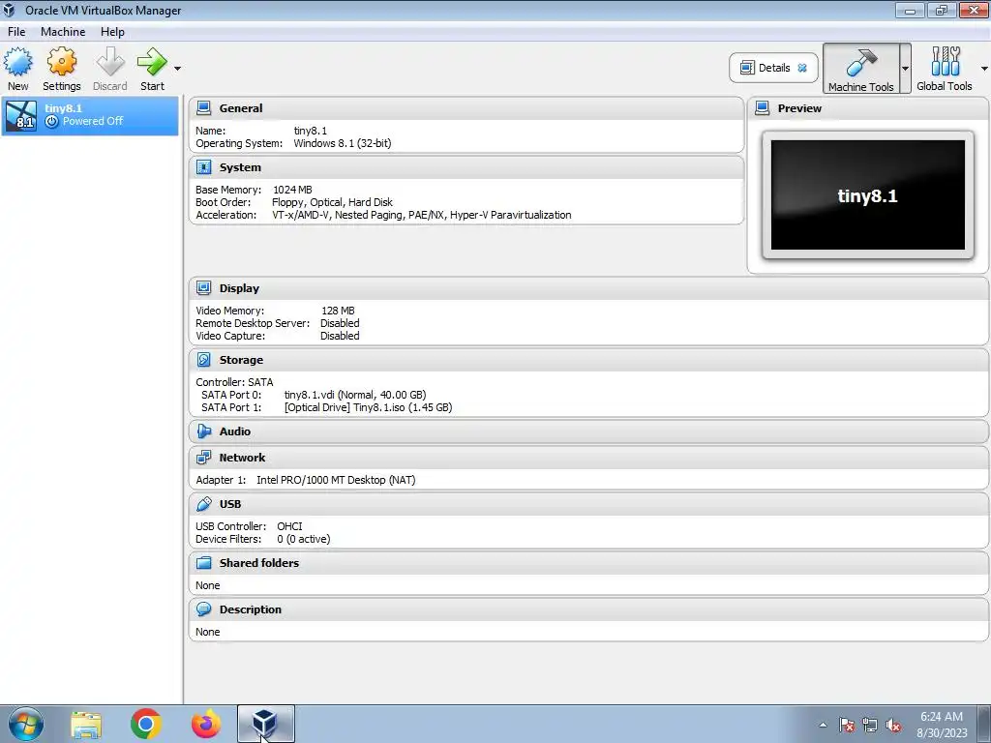Open the Storage section header link
Viewport: 991px width, 743px height.
coord(241,360)
